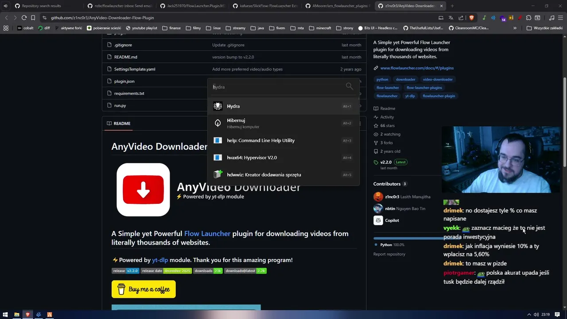
Task: Open SettingsTemplate.yaml file
Action: pyautogui.click(x=135, y=69)
